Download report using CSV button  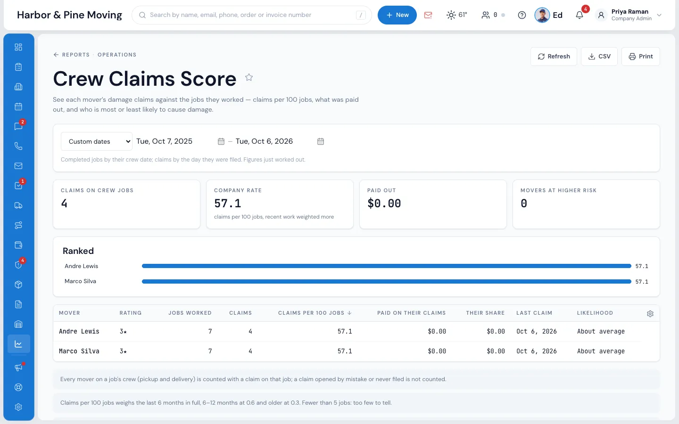click(599, 57)
